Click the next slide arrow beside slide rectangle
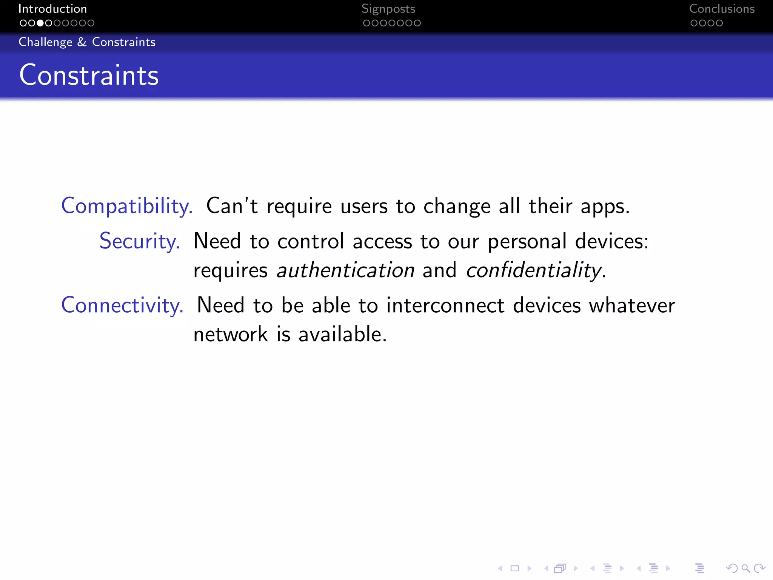773x580 pixels. coord(530,568)
